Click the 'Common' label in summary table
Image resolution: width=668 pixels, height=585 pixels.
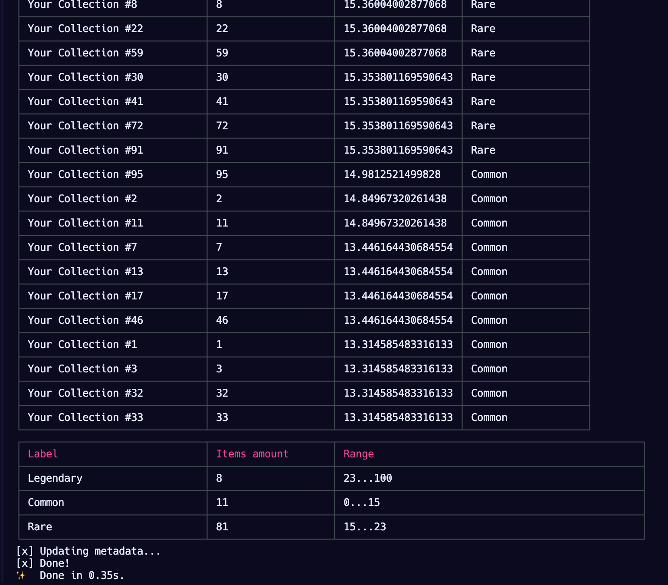click(46, 503)
